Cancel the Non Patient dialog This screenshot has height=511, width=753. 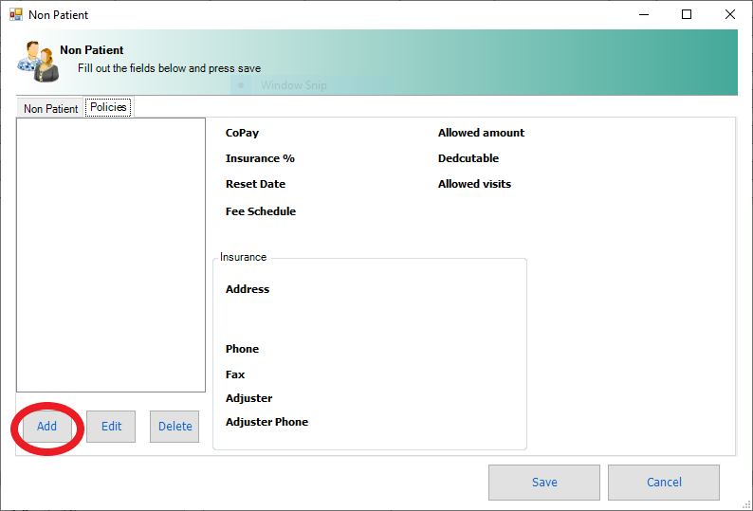[x=664, y=483]
